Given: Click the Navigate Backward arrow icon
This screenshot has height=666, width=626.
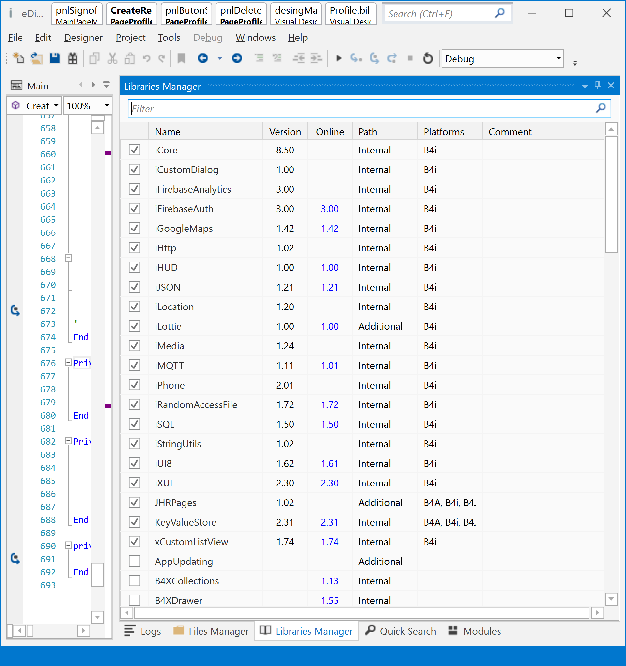Looking at the screenshot, I should point(203,58).
